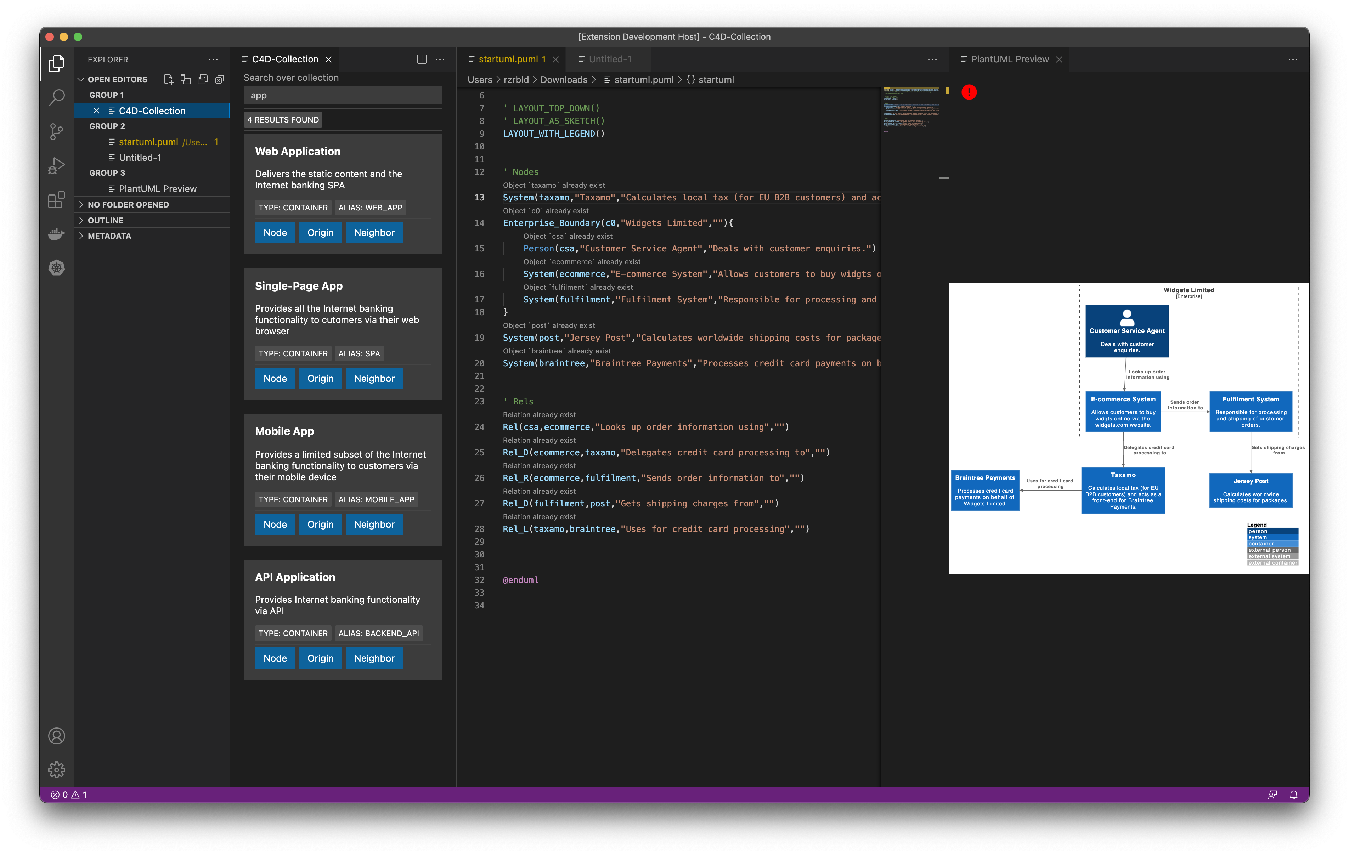1349x855 pixels.
Task: Click the split editor layout icon
Action: (422, 60)
